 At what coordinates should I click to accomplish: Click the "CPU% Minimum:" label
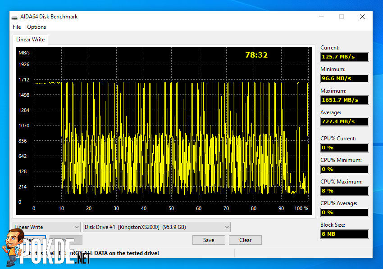341,160
